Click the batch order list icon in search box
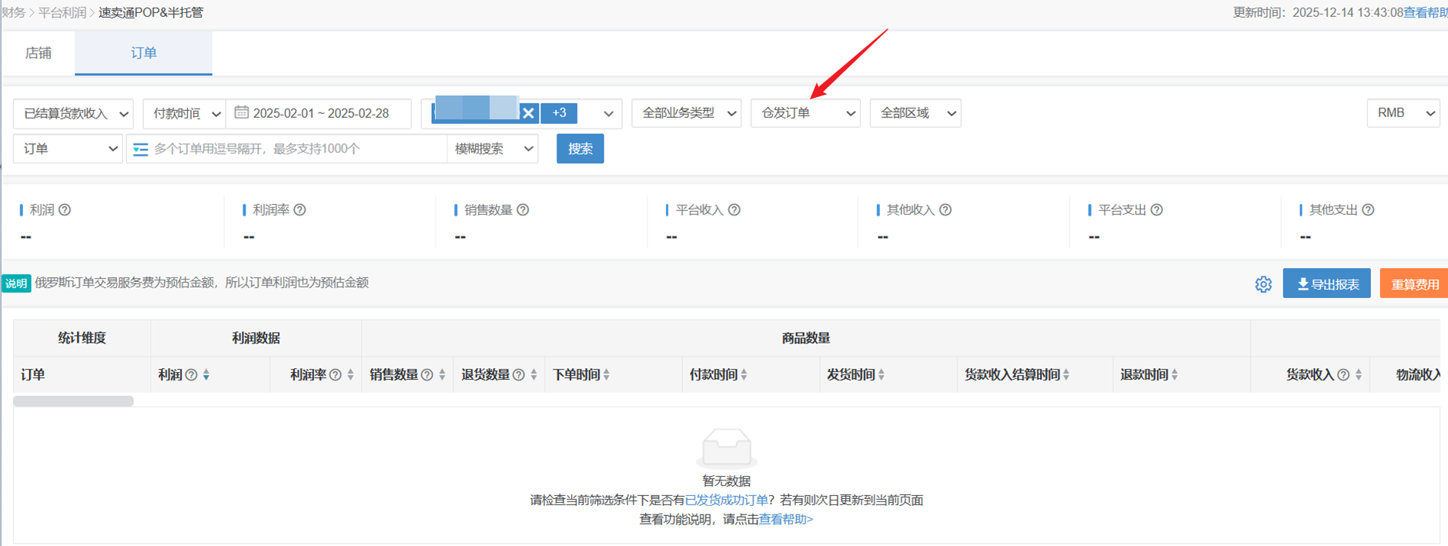This screenshot has width=1448, height=546. click(x=141, y=149)
